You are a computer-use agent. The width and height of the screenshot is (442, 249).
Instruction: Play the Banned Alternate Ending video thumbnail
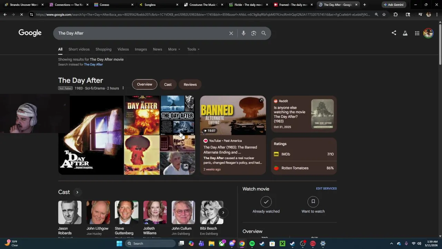[x=233, y=115]
